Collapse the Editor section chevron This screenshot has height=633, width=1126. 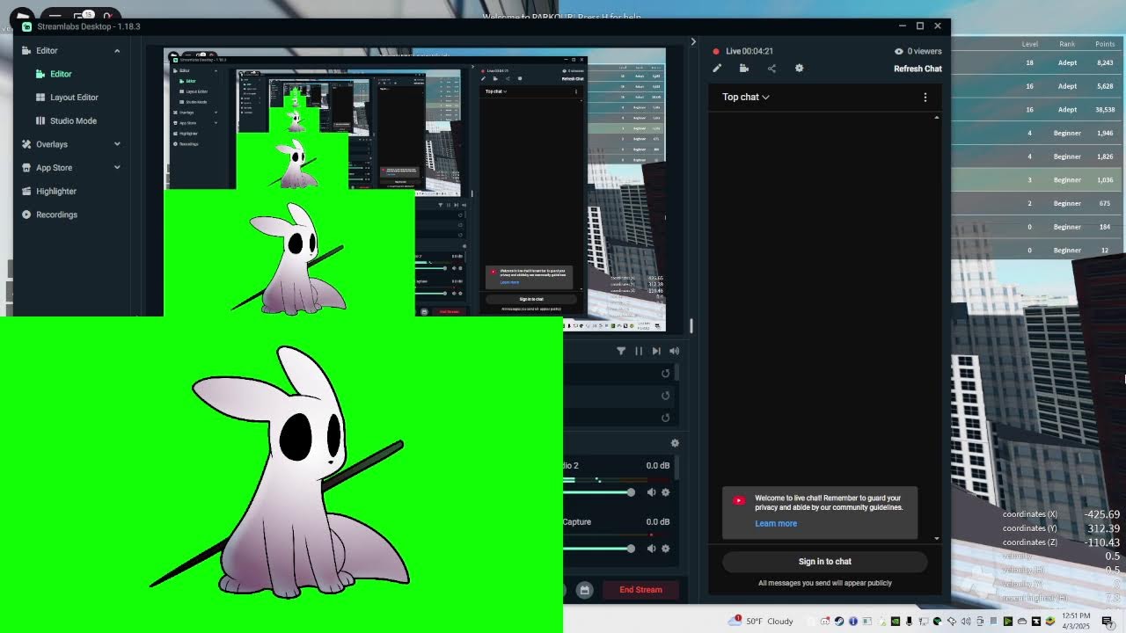tap(117, 51)
